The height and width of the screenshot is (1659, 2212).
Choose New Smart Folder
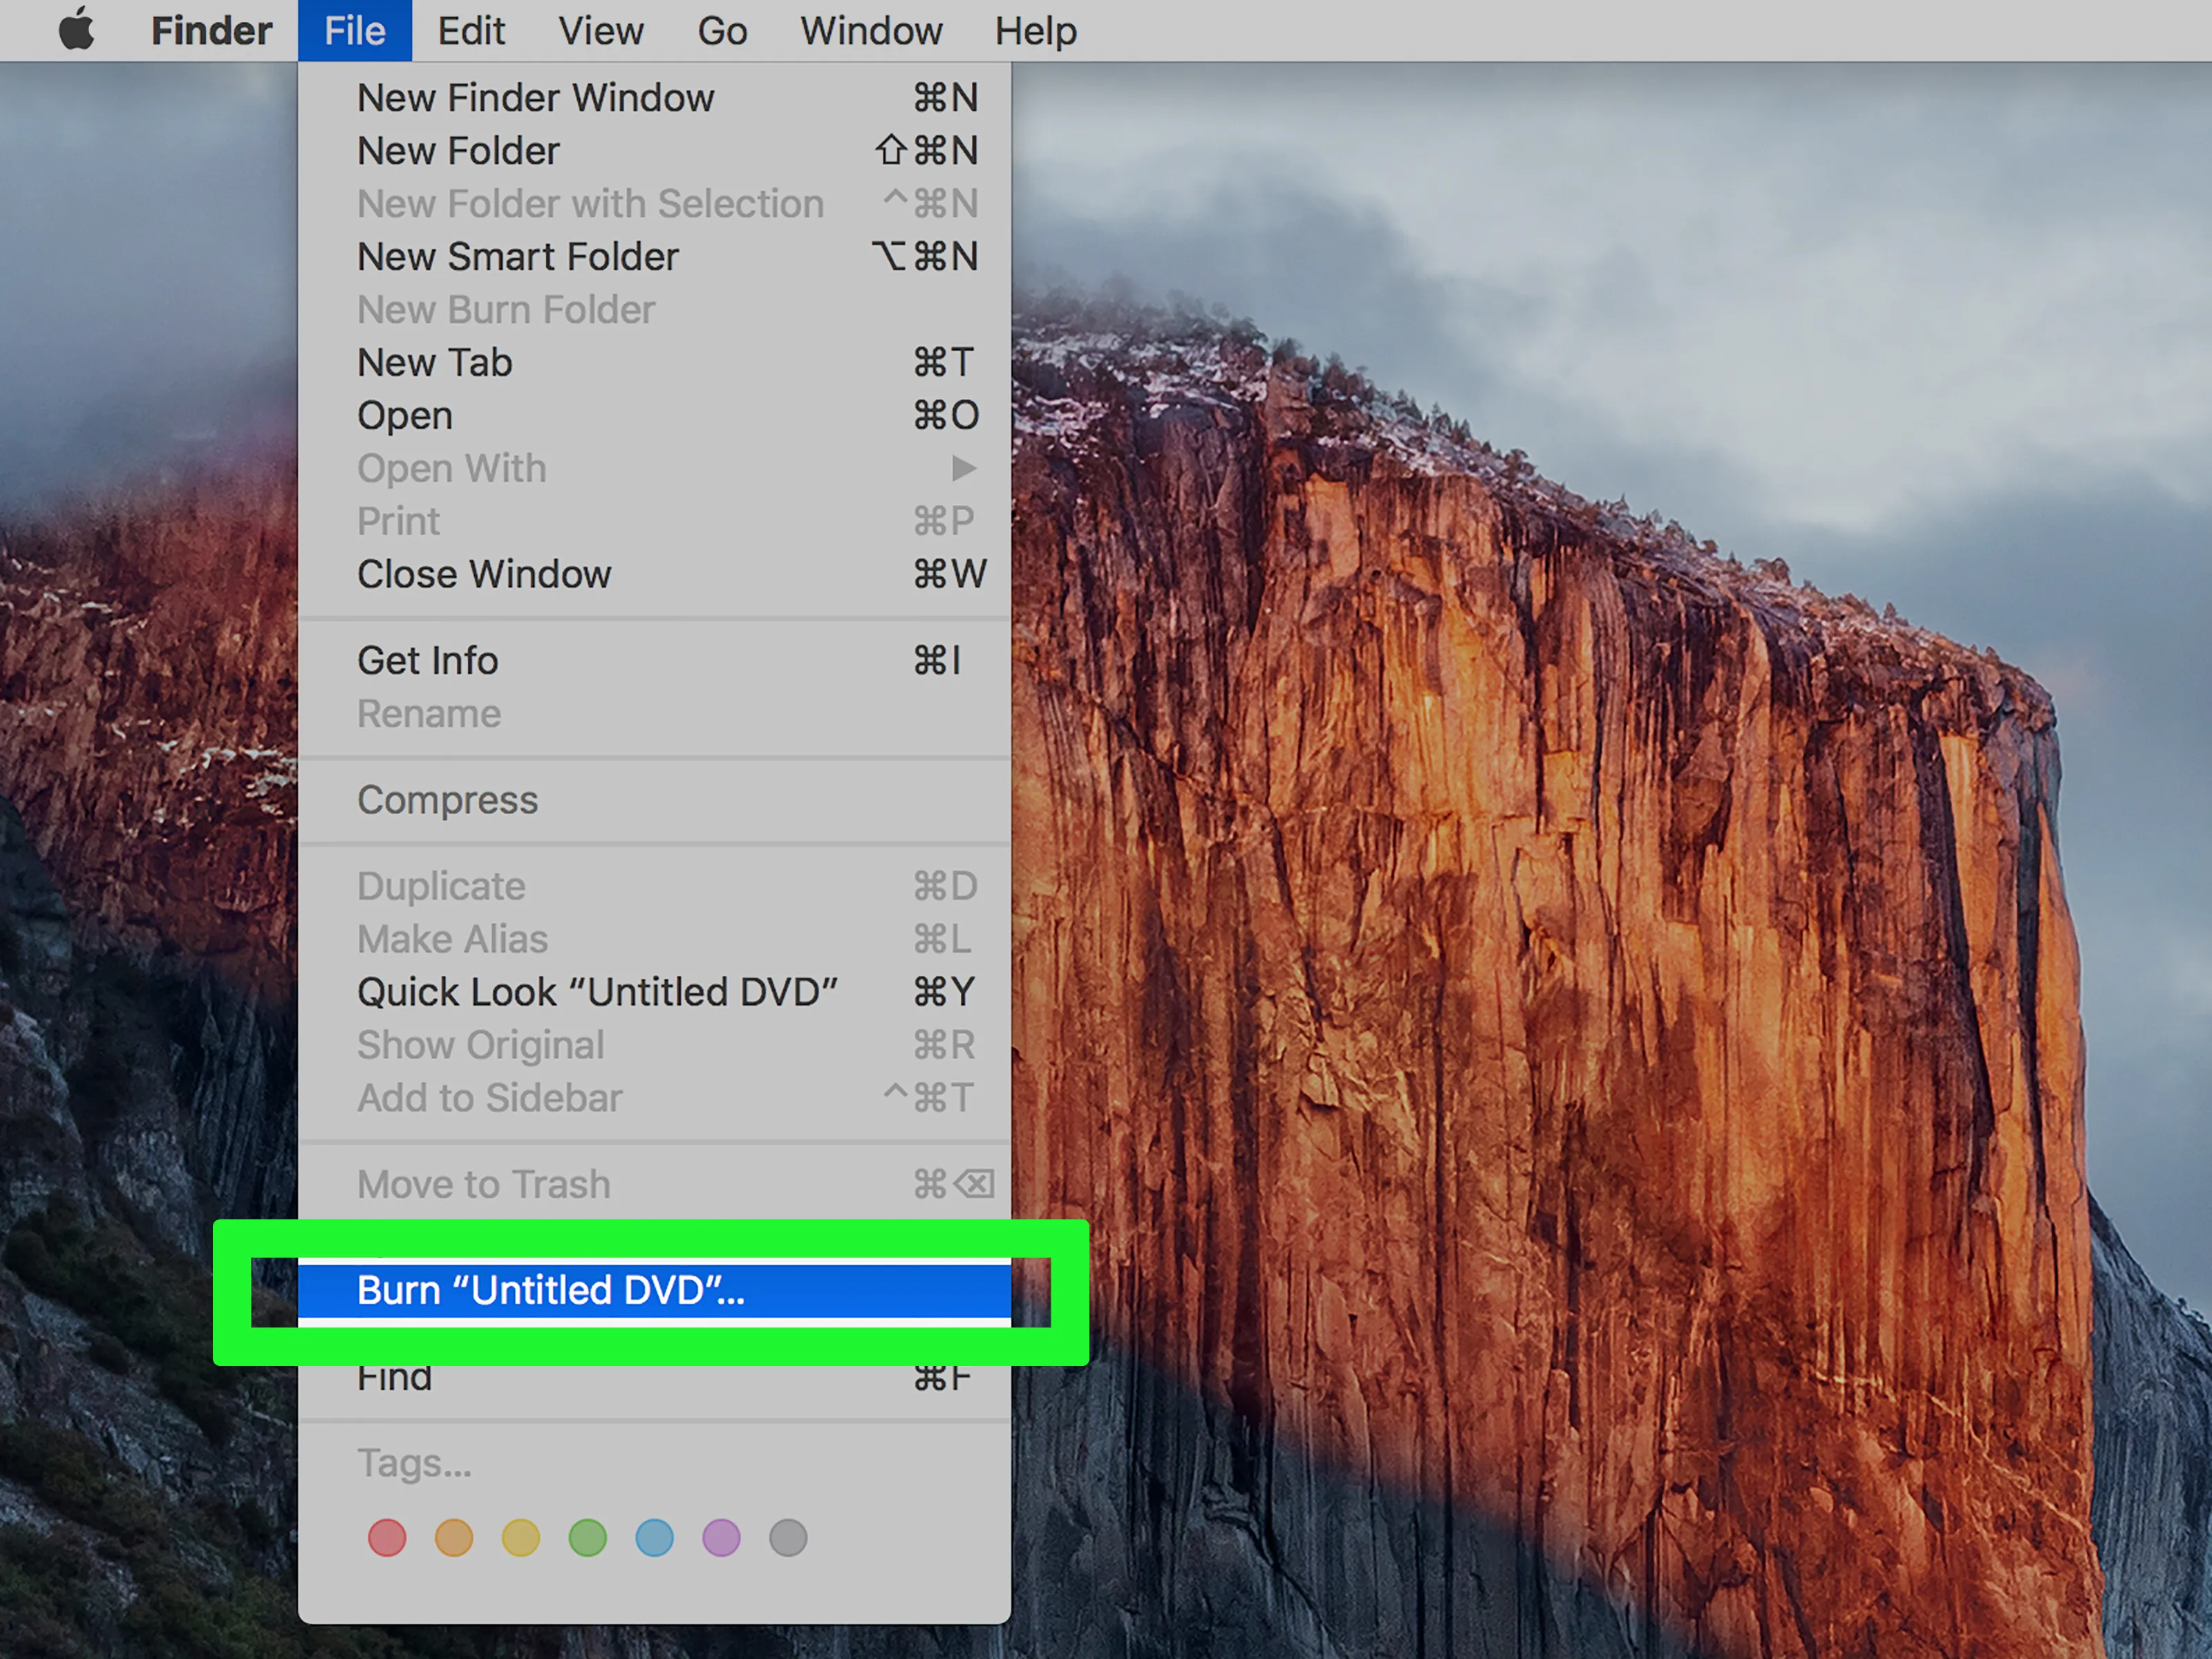[x=654, y=257]
